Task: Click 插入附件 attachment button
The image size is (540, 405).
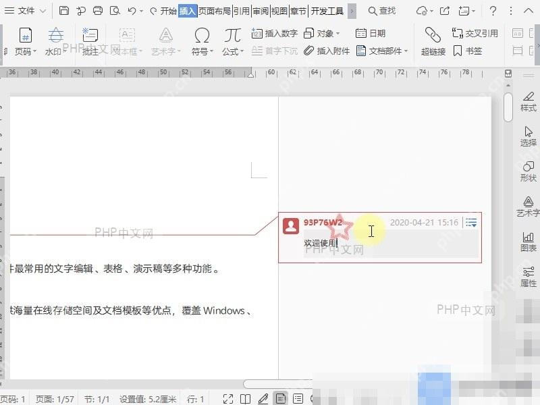Action: tap(327, 51)
